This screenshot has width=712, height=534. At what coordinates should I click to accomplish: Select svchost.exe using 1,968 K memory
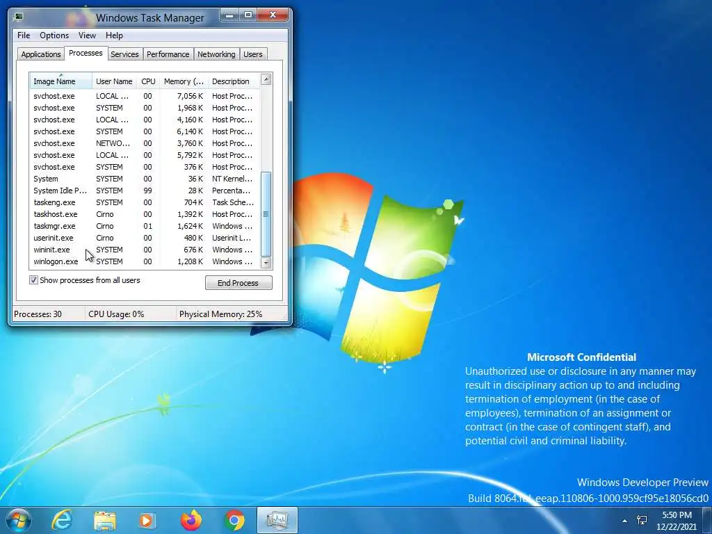[145, 108]
